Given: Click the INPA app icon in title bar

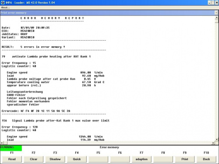Looking at the screenshot, I should pyautogui.click(x=3, y=3).
